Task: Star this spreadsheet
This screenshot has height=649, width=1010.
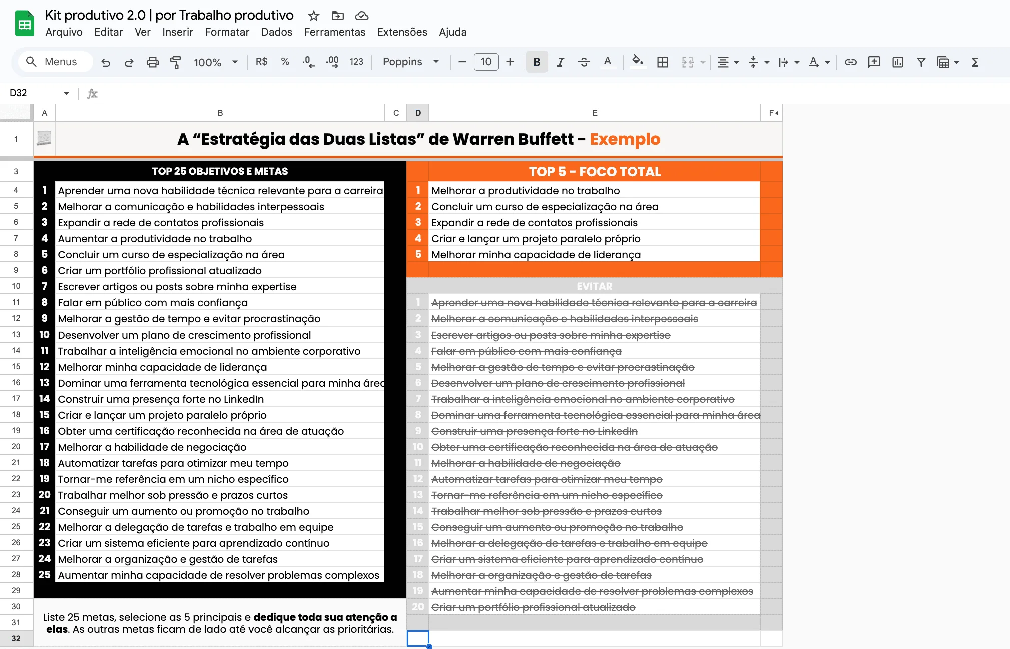Action: pyautogui.click(x=314, y=16)
